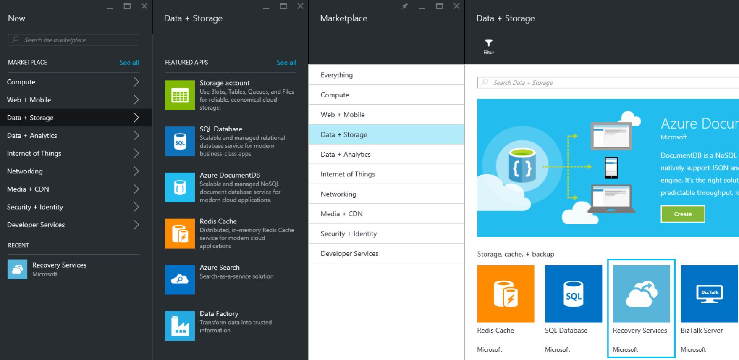Expand the Compute category chevron in New blade

[136, 82]
